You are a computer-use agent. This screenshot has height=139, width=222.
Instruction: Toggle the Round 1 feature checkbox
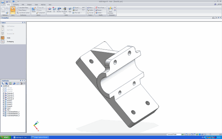4,101
